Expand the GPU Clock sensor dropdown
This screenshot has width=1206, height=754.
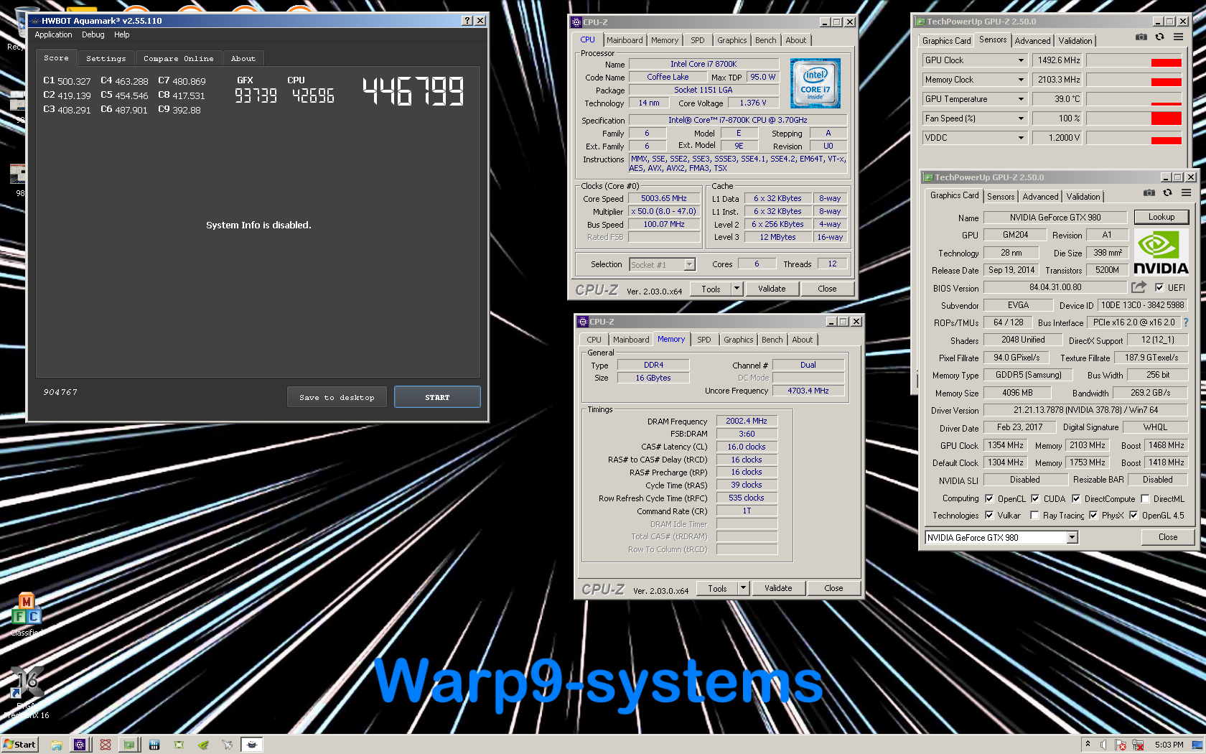1021,60
